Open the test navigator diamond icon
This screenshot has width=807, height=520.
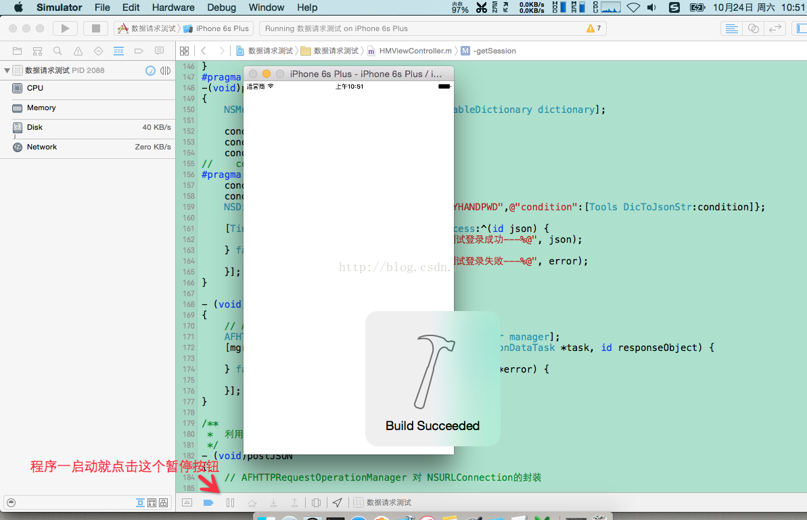pos(98,51)
